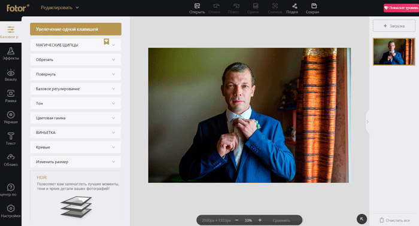The image size is (419, 226).
Task: Click the Снимок snapshot toolbar icon
Action: click(275, 8)
